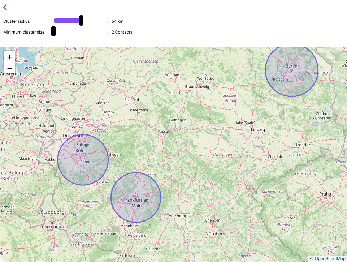Click the Nürnberg city label on map

215,234
